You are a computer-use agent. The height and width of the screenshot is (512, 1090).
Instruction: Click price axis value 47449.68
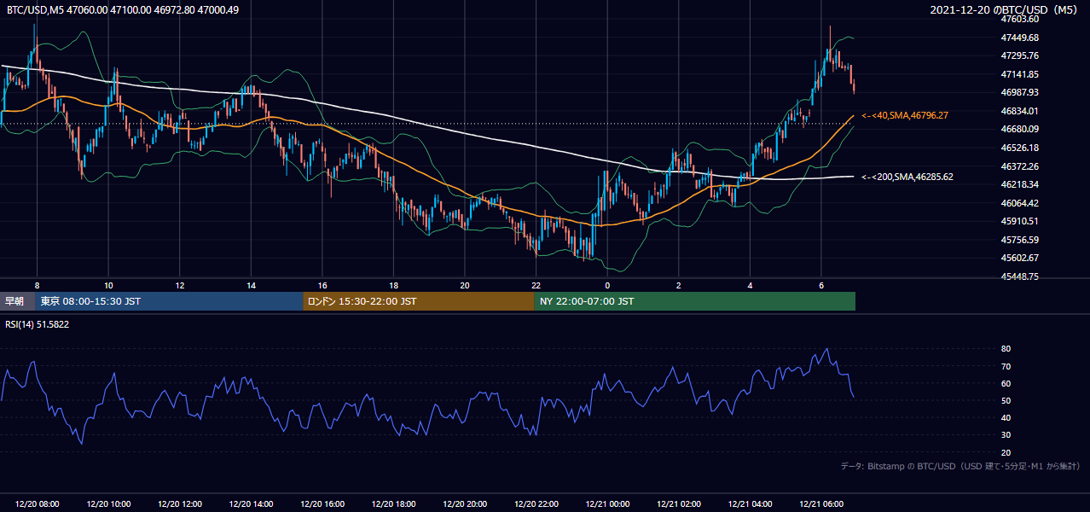(x=1020, y=38)
